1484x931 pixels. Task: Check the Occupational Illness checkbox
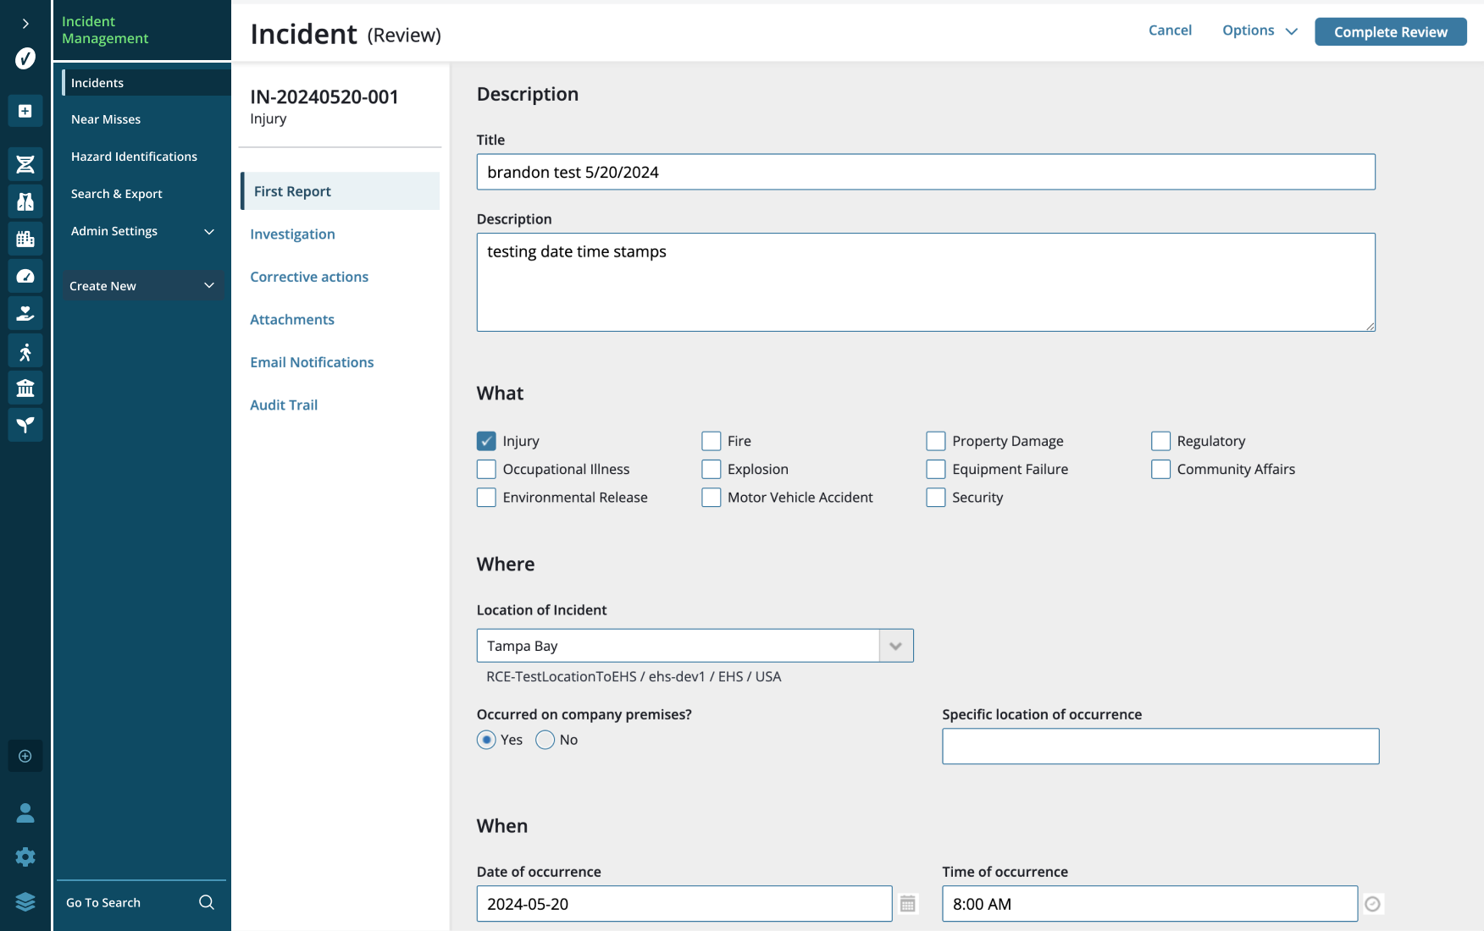(x=486, y=469)
